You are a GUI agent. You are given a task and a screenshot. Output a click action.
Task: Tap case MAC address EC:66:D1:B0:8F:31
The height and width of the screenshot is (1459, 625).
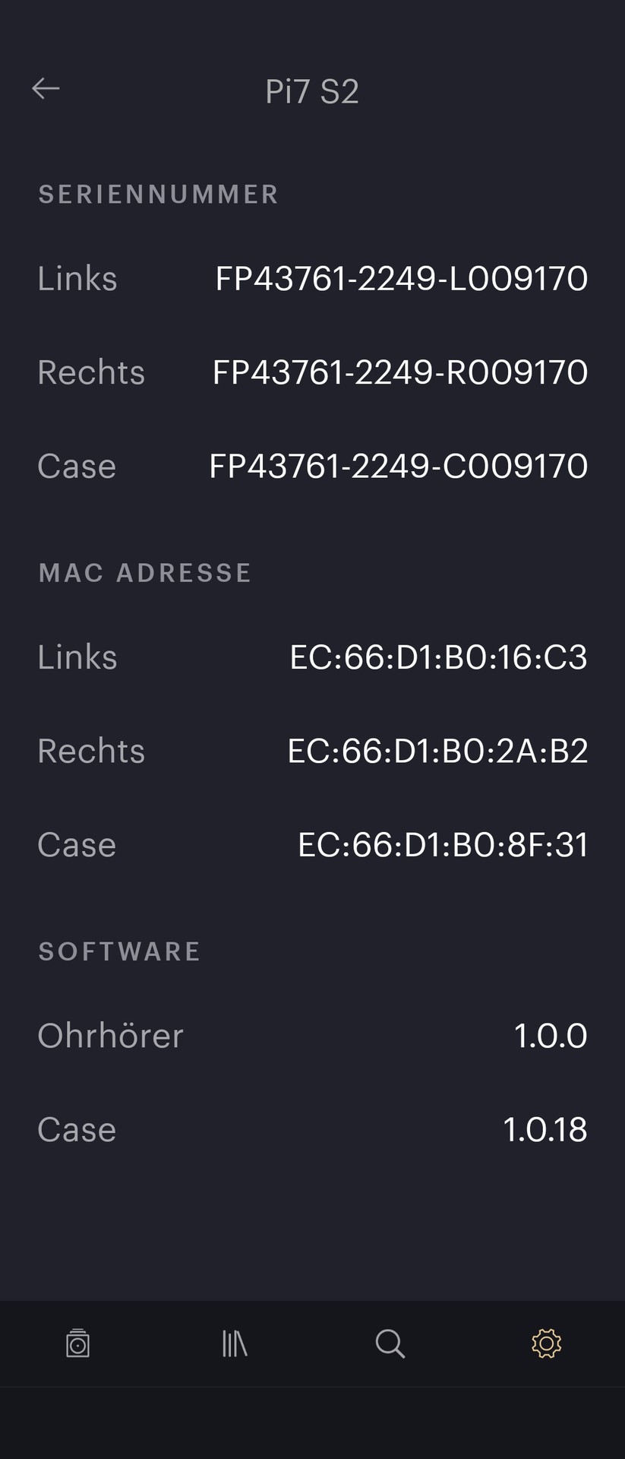(x=443, y=845)
